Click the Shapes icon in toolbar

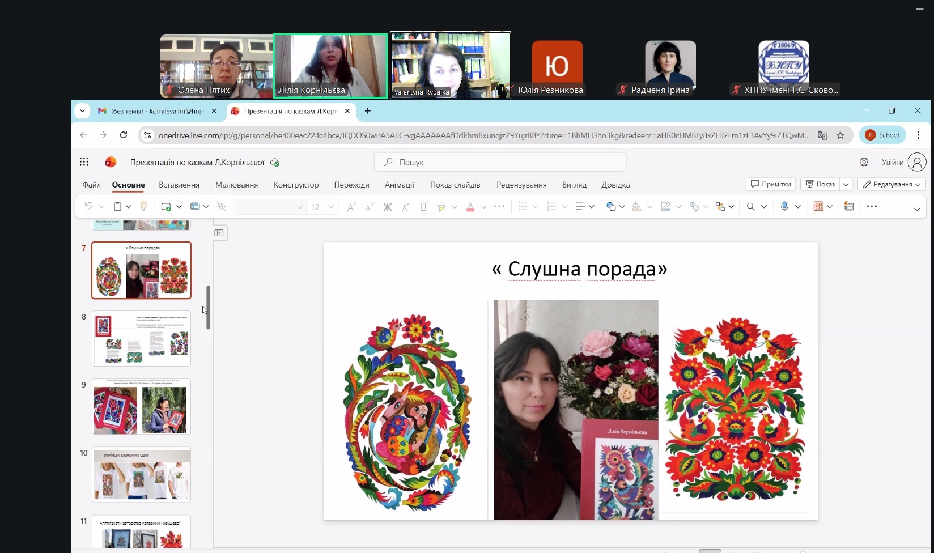click(611, 207)
